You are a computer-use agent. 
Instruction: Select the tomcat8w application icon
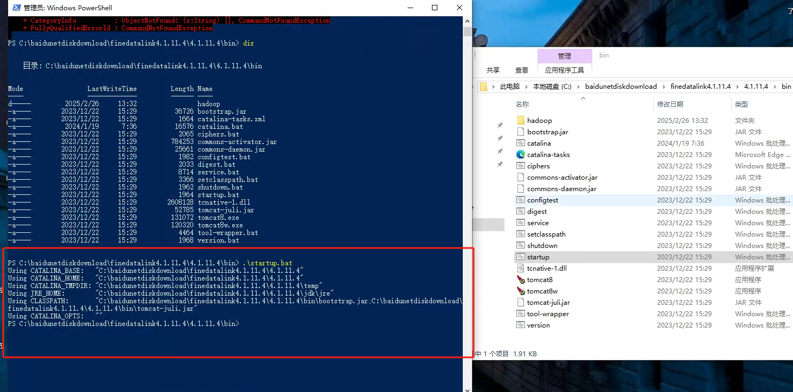521,291
